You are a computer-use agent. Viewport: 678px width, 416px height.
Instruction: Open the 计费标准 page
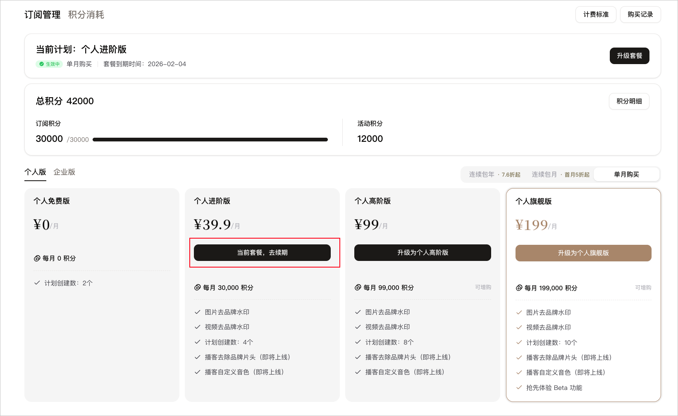tap(596, 14)
